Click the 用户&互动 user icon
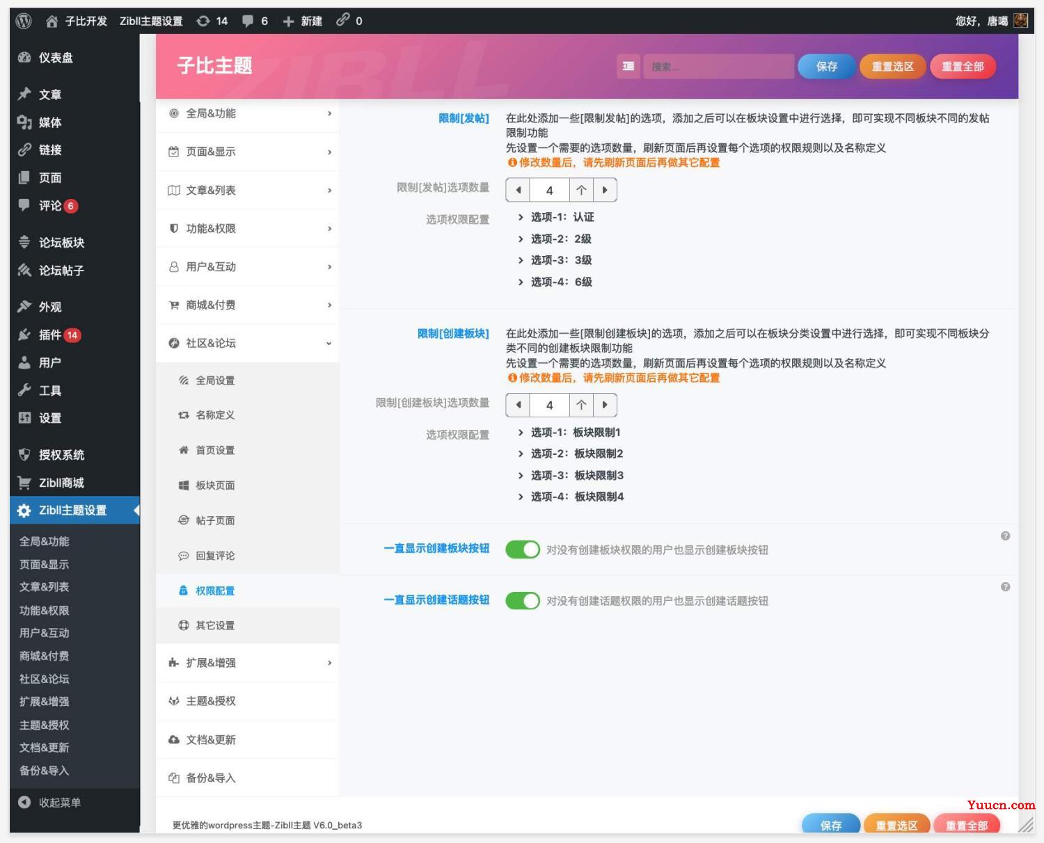The image size is (1044, 843). point(174,266)
